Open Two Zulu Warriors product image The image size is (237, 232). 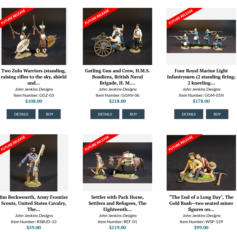(x=34, y=36)
